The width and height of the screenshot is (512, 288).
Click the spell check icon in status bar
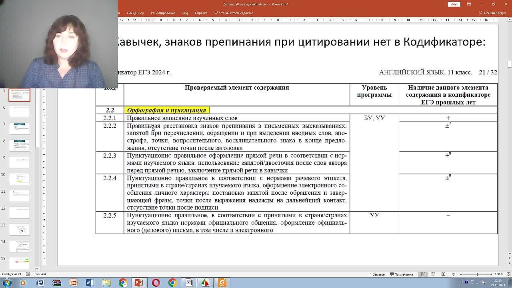click(28, 274)
